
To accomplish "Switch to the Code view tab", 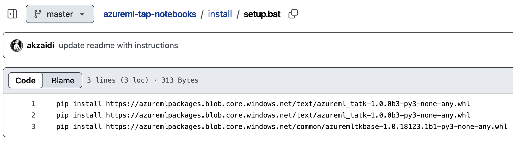I will pyautogui.click(x=26, y=81).
